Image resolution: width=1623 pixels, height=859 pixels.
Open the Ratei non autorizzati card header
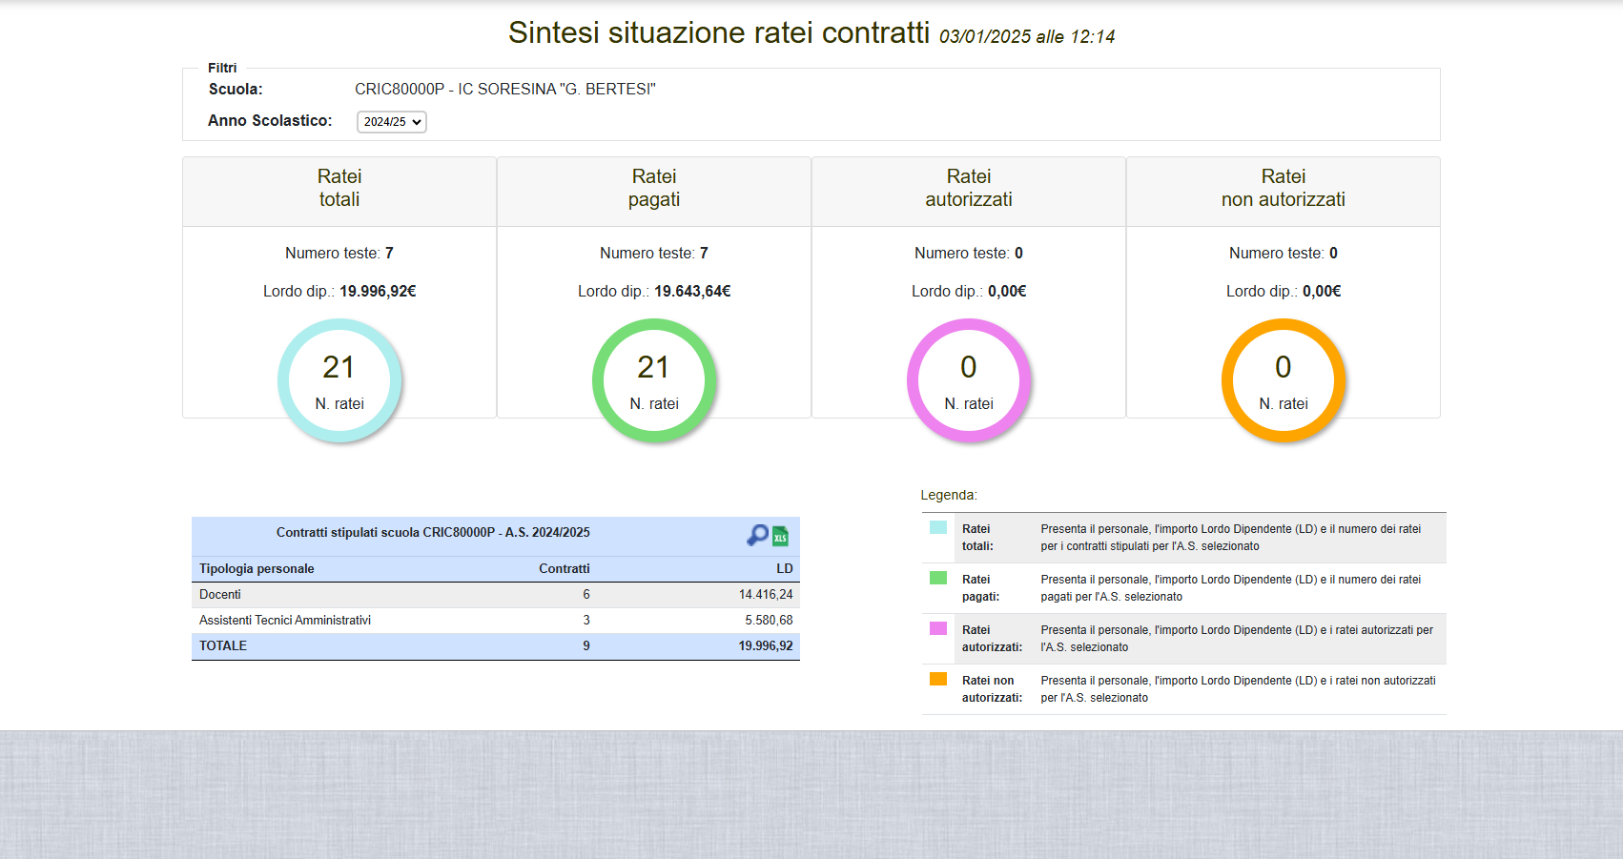1284,189
